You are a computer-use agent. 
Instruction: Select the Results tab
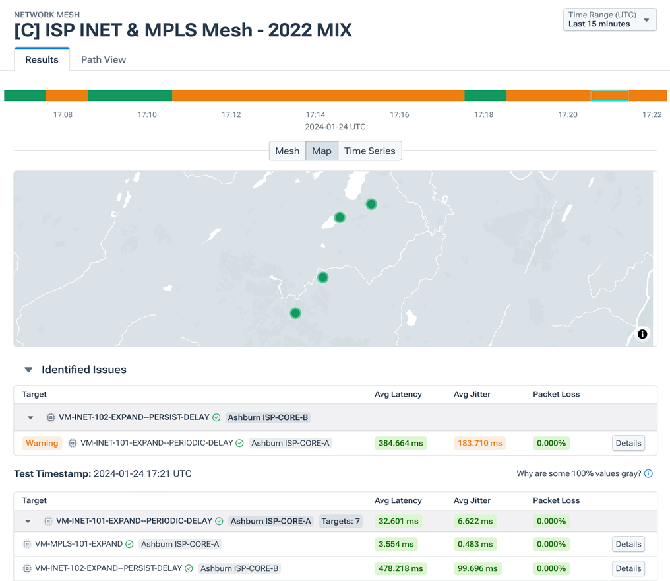coord(41,59)
